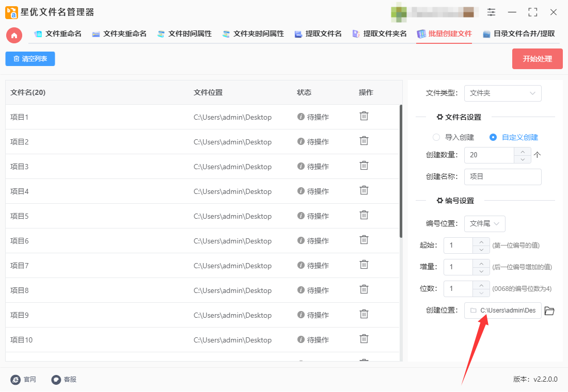Click the 状态 column header
Screen dimensions: 568x392
tap(304, 93)
